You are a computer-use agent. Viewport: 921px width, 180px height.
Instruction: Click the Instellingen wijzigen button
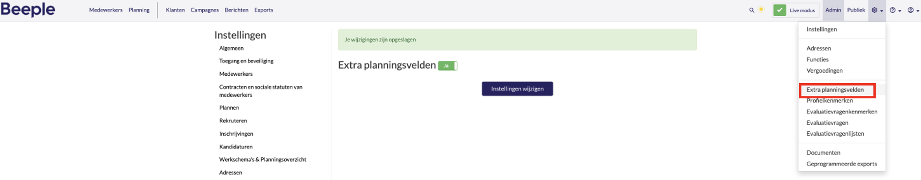(x=517, y=89)
